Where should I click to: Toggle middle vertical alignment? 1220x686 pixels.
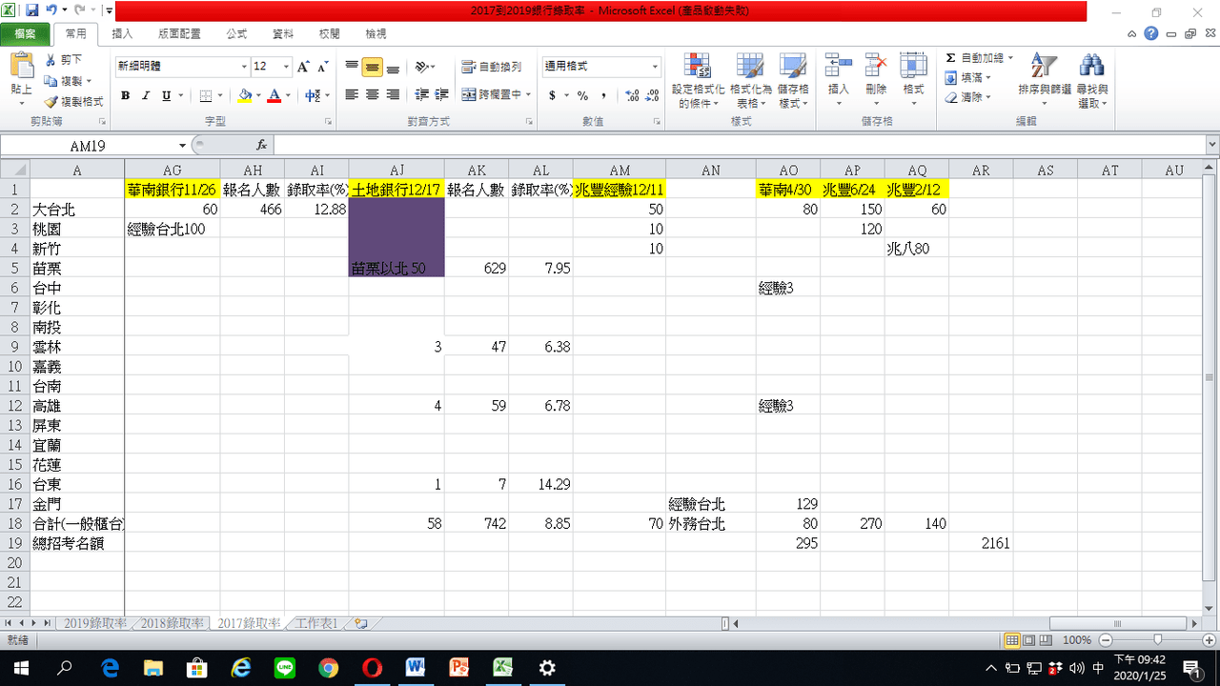point(372,67)
